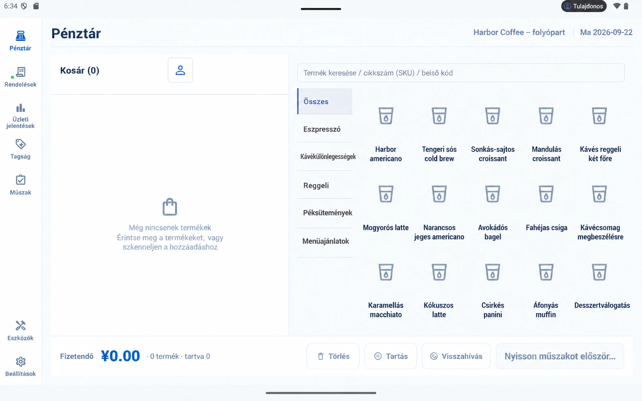This screenshot has width=642, height=401.
Task: Add Karamellás macchiato to cart
Action: pos(386,290)
